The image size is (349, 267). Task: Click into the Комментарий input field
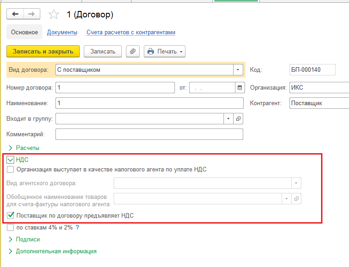coord(149,134)
